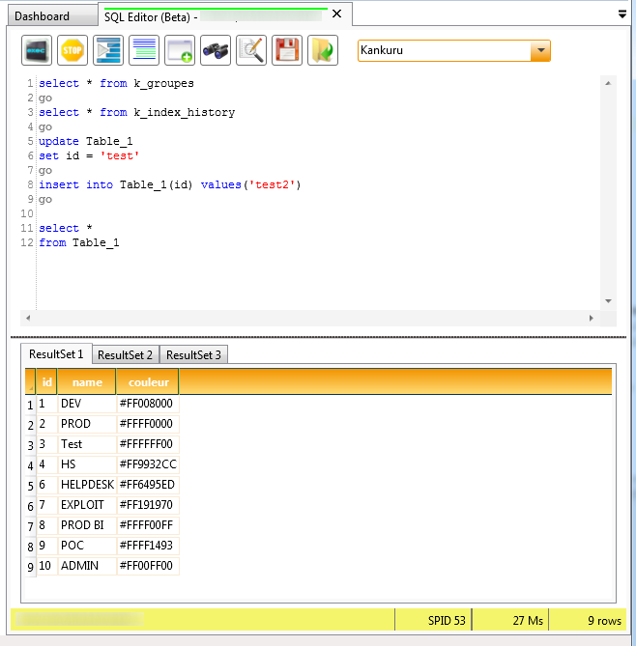
Task: Open a new query window with the plus icon
Action: coord(180,50)
